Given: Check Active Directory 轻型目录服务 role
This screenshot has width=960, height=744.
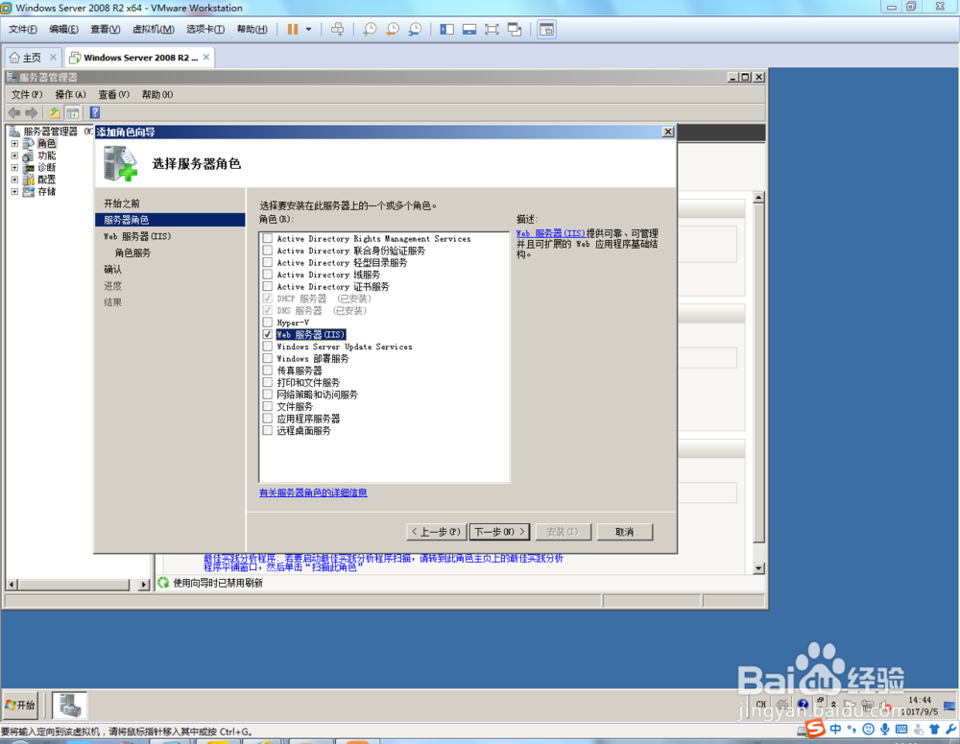Looking at the screenshot, I should (x=268, y=262).
